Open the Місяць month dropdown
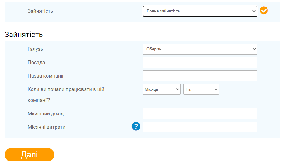 point(162,89)
